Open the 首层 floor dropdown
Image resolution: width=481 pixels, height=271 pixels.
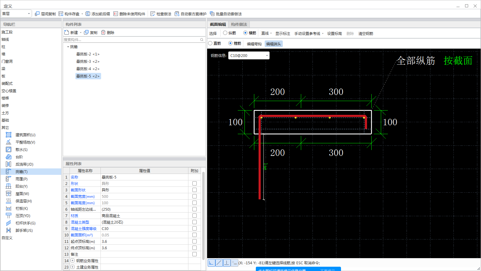coord(29,13)
